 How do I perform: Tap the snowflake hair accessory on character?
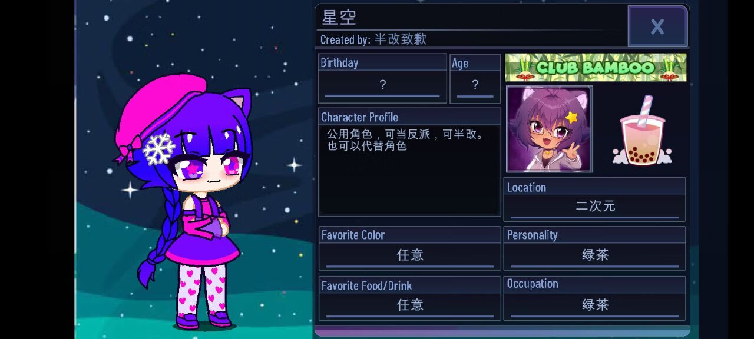coord(159,148)
